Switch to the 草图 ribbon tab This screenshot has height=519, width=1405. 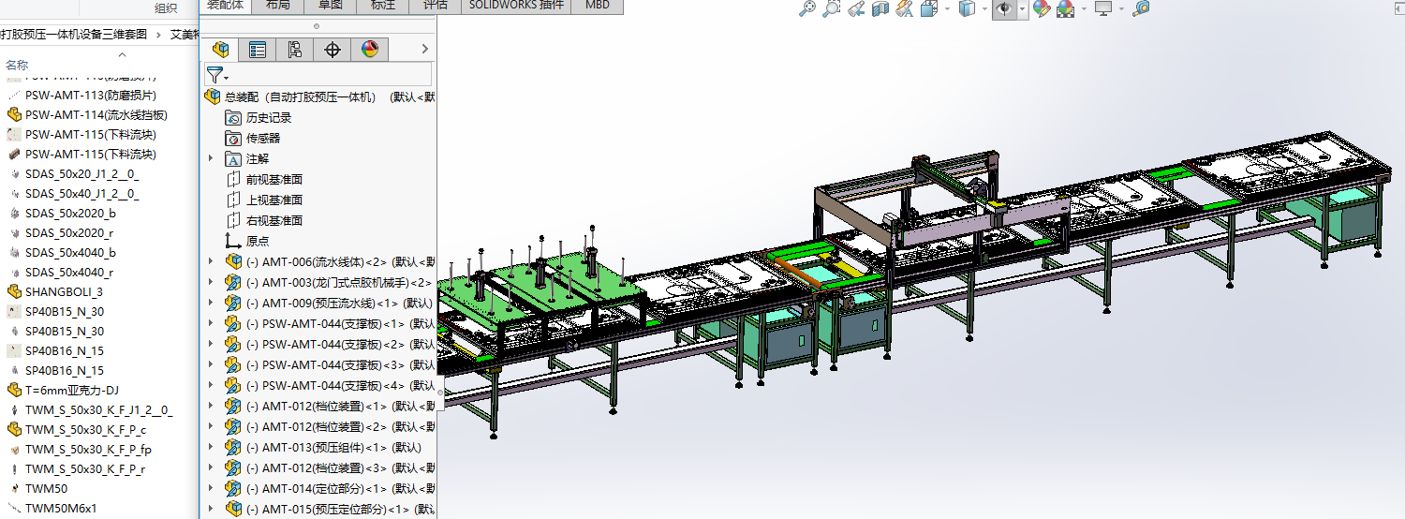click(330, 5)
